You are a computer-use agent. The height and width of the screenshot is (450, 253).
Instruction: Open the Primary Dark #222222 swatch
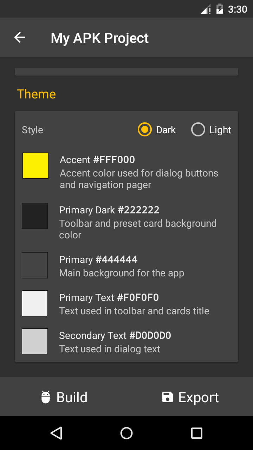pos(35,216)
